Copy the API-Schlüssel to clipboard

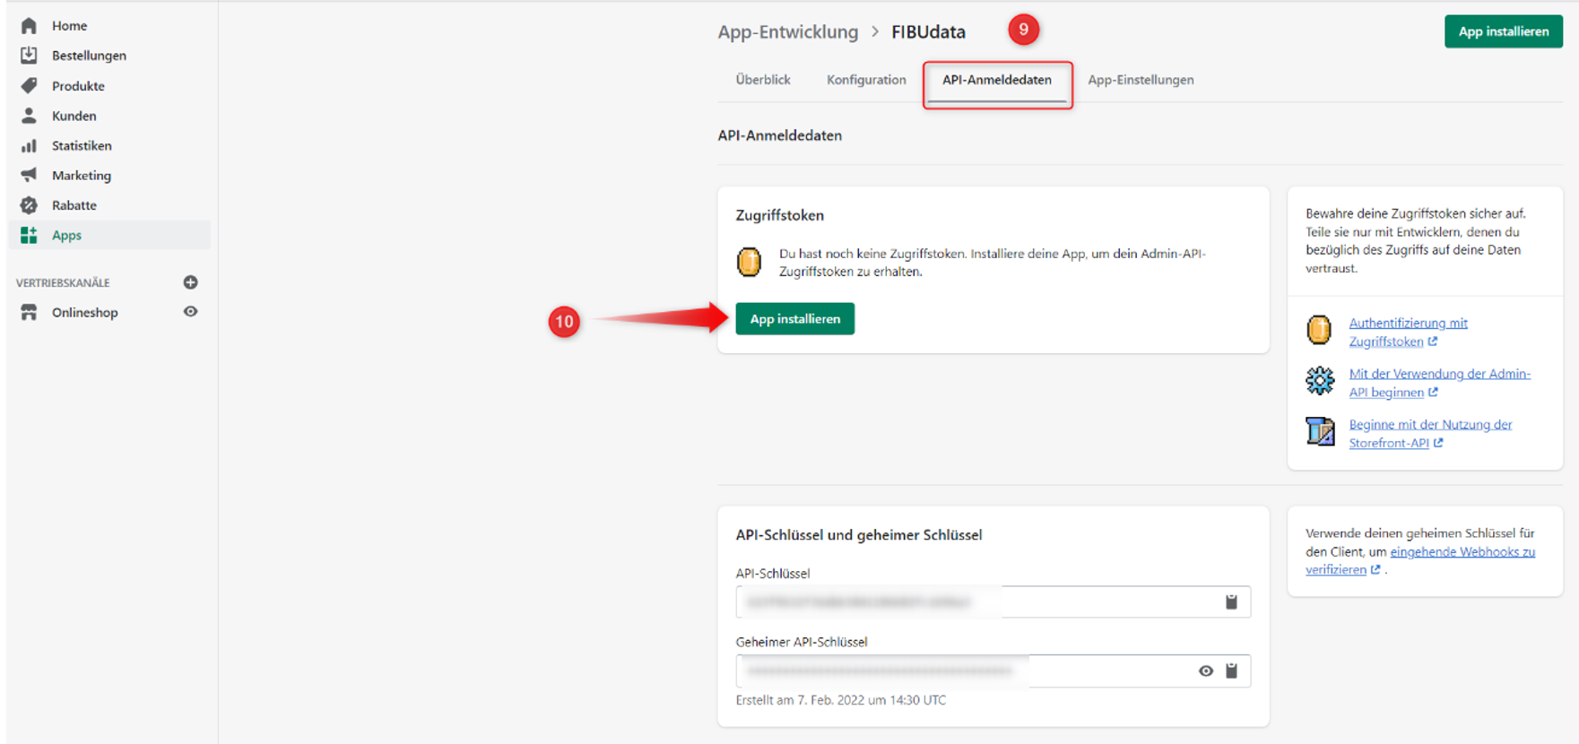(1231, 602)
